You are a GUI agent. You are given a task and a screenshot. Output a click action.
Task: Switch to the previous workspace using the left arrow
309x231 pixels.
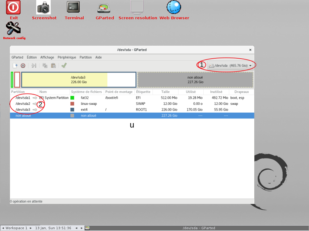(3, 228)
